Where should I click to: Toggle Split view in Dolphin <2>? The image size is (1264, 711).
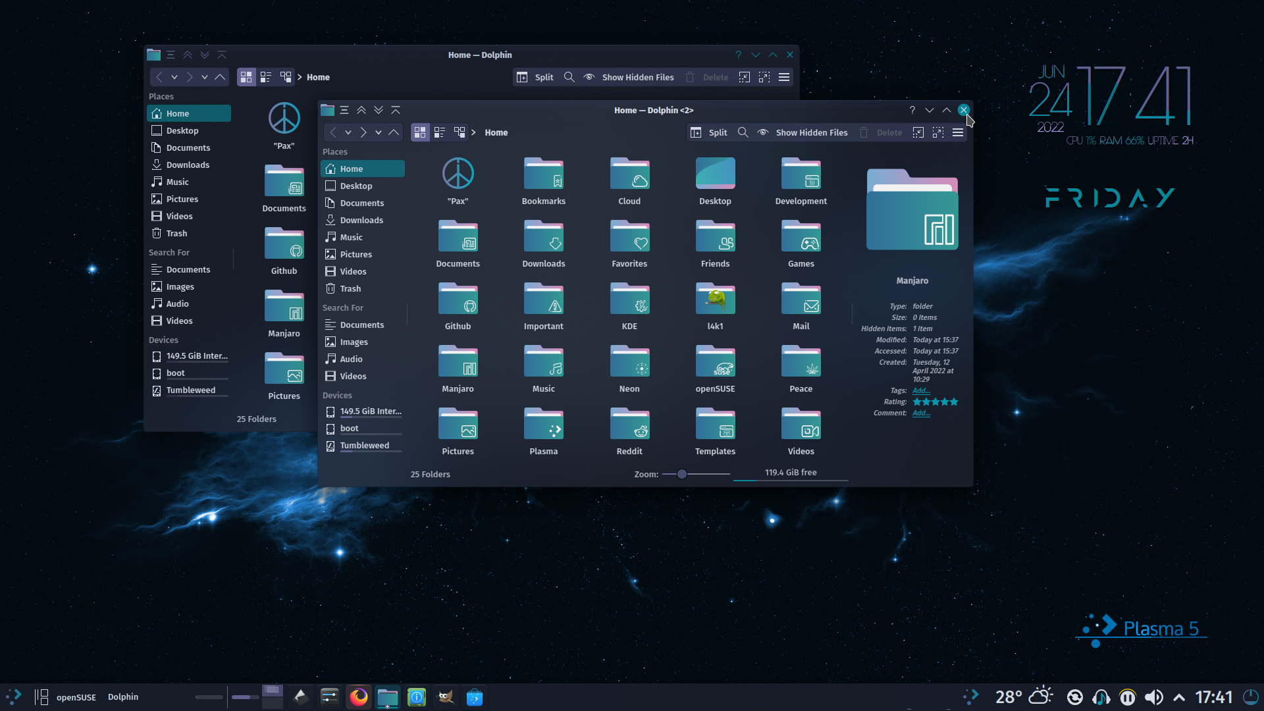pyautogui.click(x=709, y=132)
